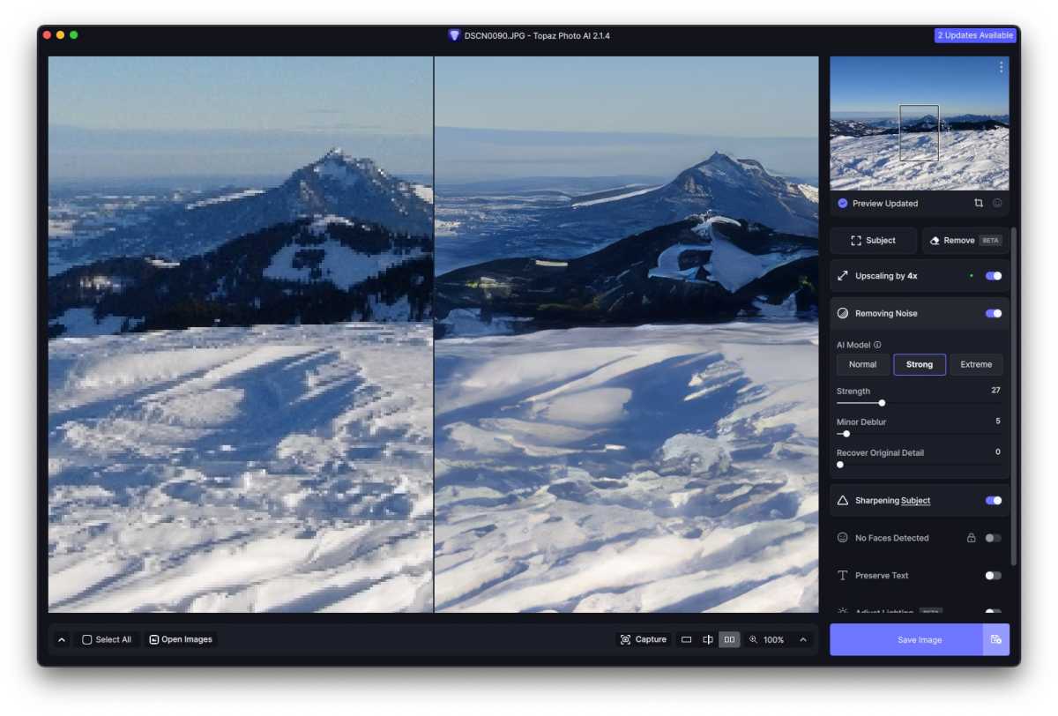This screenshot has width=1058, height=716.
Task: Click the zoom magnifier icon beside 100%
Action: pos(753,639)
